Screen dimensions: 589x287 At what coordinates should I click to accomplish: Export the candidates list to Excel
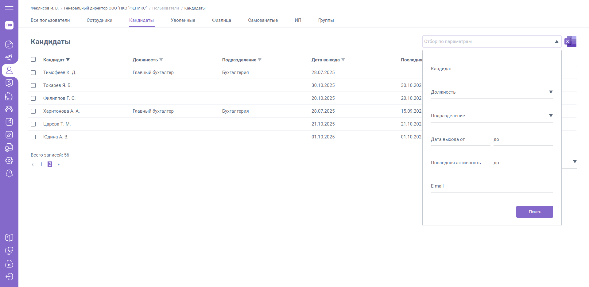[570, 41]
